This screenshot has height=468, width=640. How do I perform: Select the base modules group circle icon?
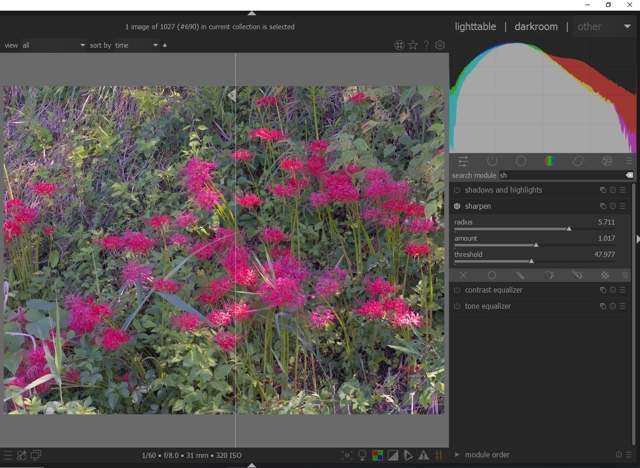coord(521,161)
